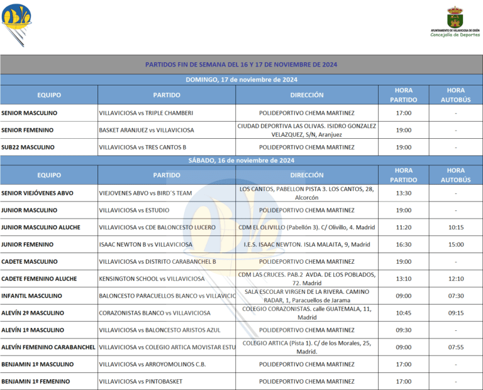Click the 'CDM LAS CRUCES' address cell
483x390 pixels.
307,279
